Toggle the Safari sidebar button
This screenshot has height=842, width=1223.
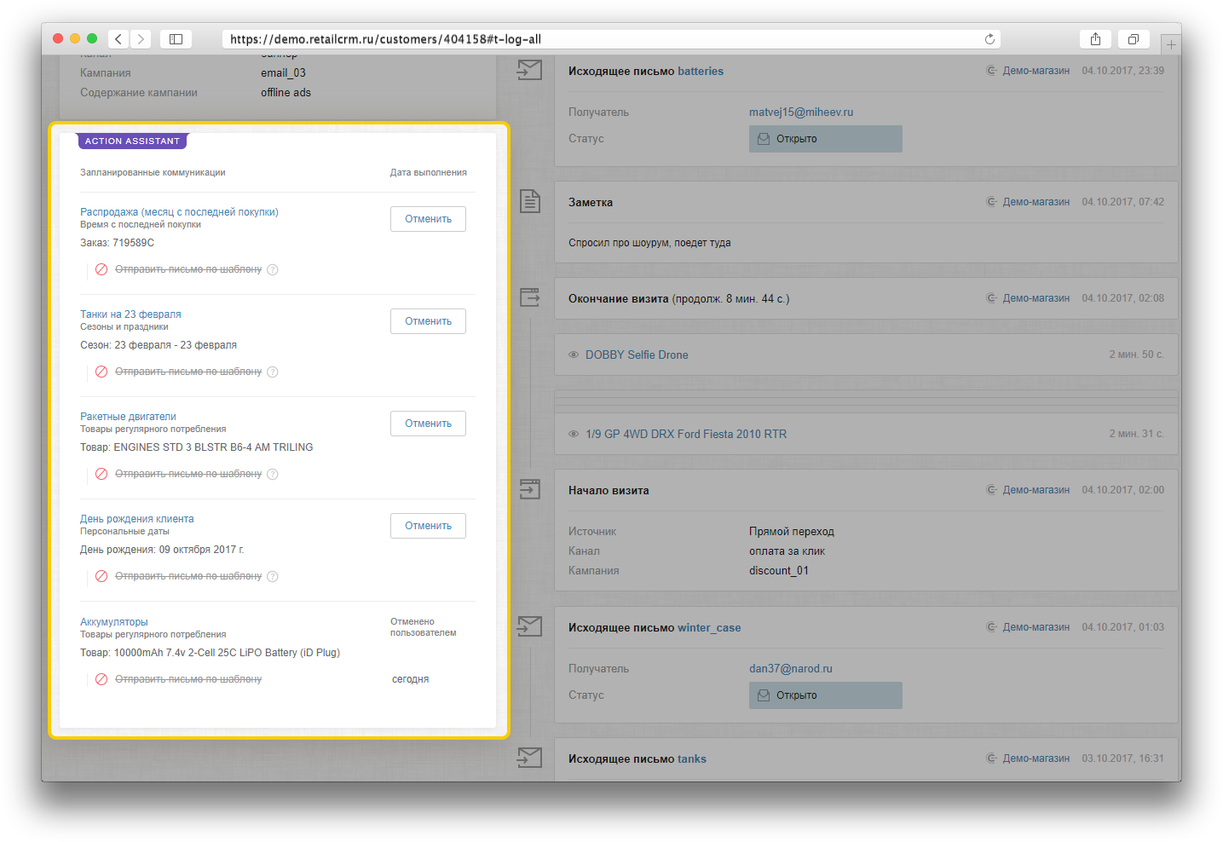point(176,39)
